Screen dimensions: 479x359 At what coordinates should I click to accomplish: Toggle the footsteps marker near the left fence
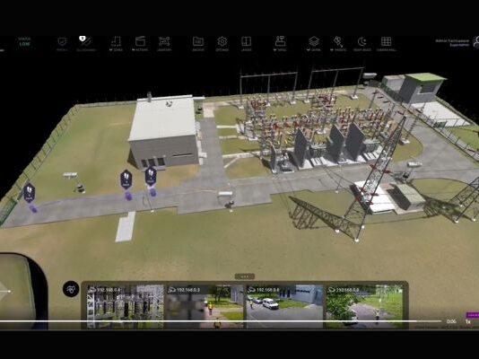(29, 193)
